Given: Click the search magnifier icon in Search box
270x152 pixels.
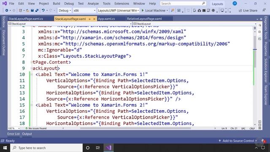Looking at the screenshot, I should pos(203,3).
